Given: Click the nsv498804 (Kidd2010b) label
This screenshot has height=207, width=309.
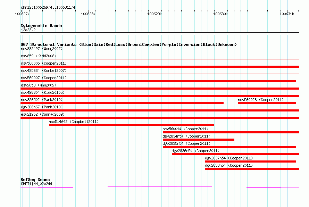Looking at the screenshot, I should pyautogui.click(x=43, y=92).
